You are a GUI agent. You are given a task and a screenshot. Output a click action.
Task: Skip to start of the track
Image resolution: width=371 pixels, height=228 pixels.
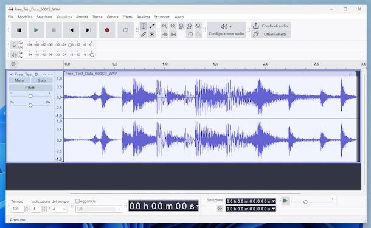(x=71, y=30)
